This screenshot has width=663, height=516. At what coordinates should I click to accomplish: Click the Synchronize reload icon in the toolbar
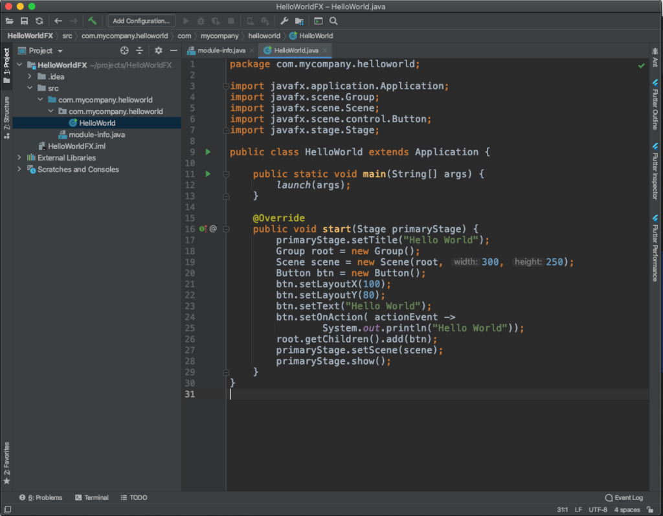point(39,21)
